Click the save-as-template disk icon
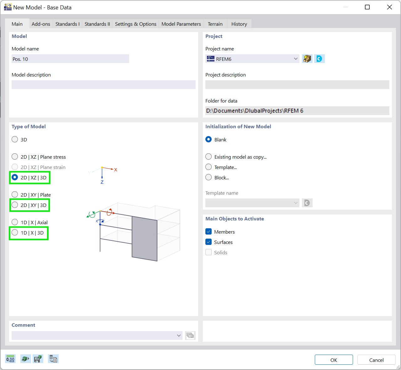The height and width of the screenshot is (370, 401). coord(38,358)
